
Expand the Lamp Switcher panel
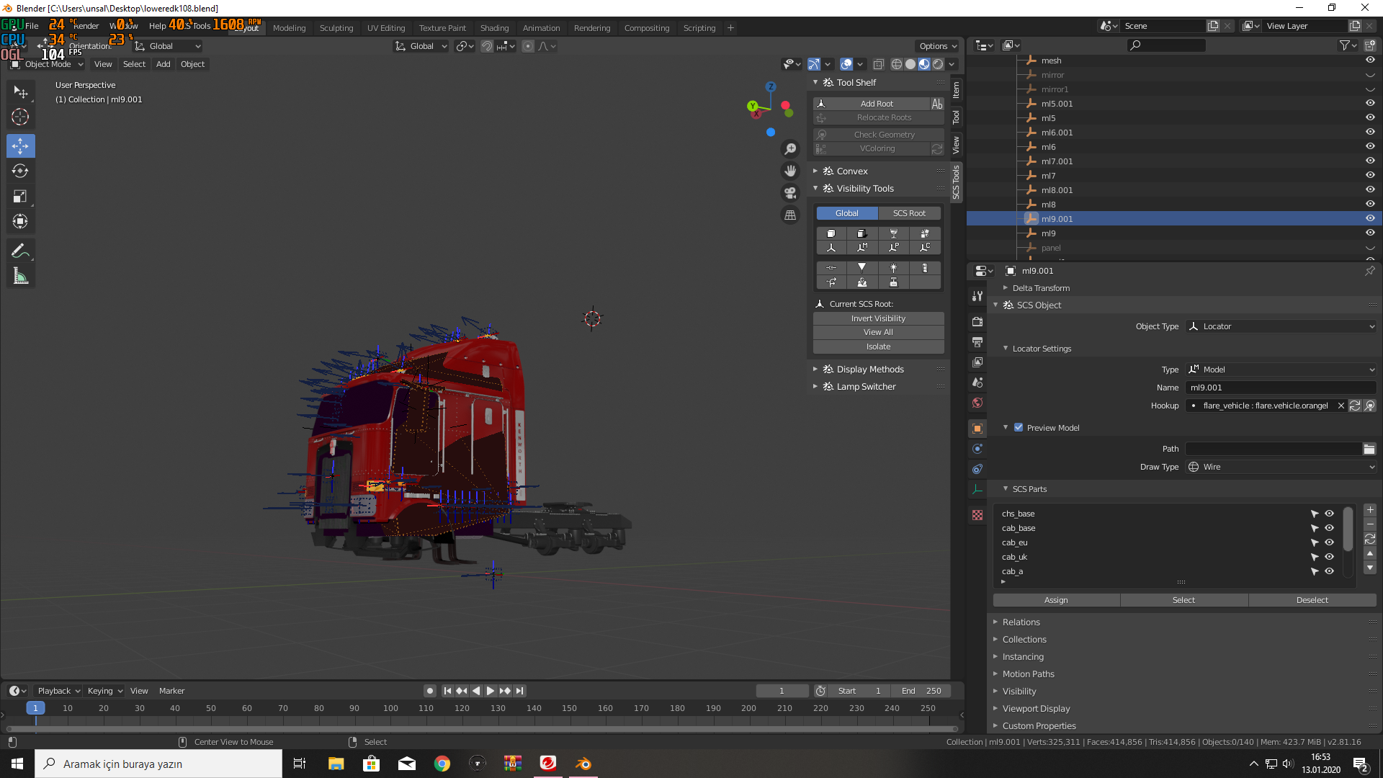(866, 387)
